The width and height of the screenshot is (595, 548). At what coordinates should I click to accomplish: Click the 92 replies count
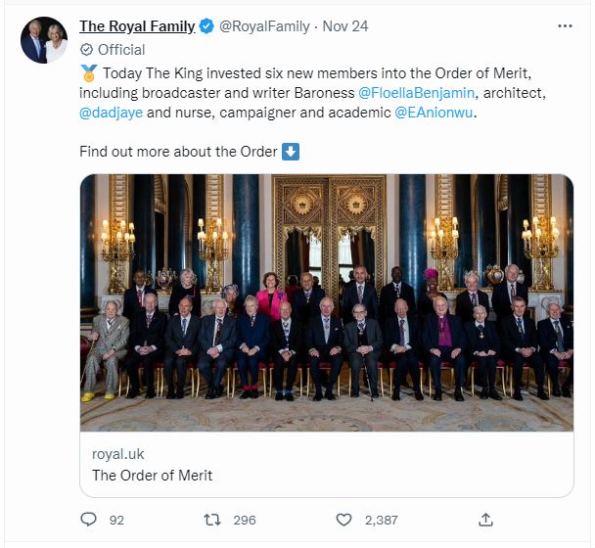116,520
